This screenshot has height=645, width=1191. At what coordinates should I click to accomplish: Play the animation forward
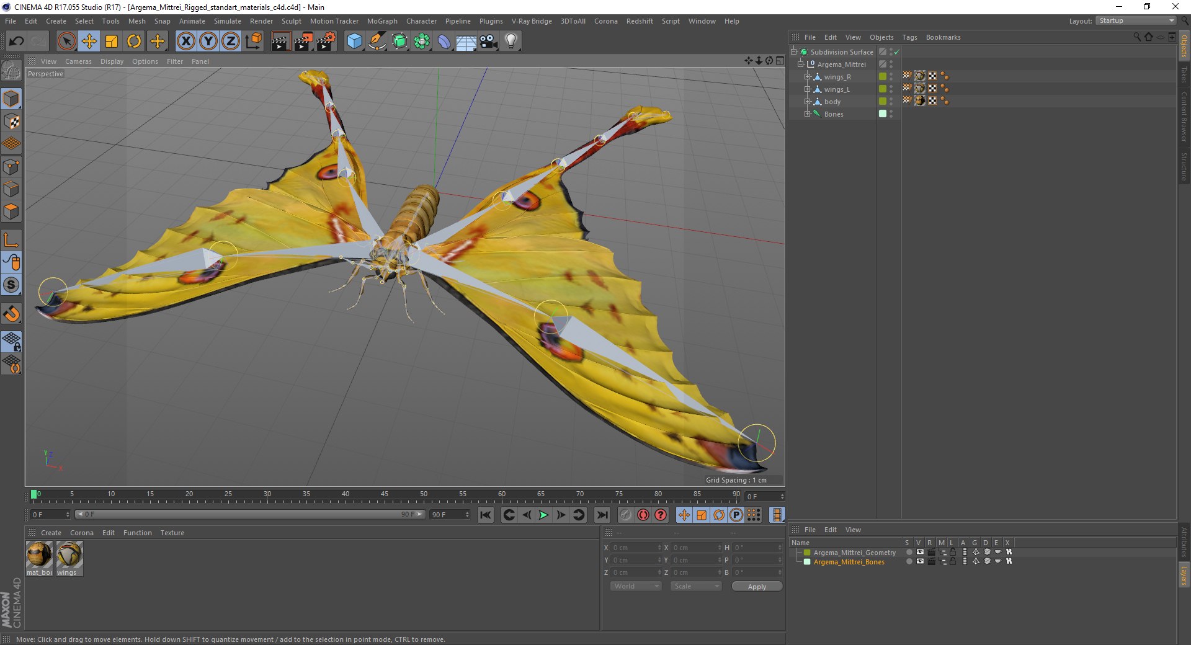pyautogui.click(x=543, y=515)
